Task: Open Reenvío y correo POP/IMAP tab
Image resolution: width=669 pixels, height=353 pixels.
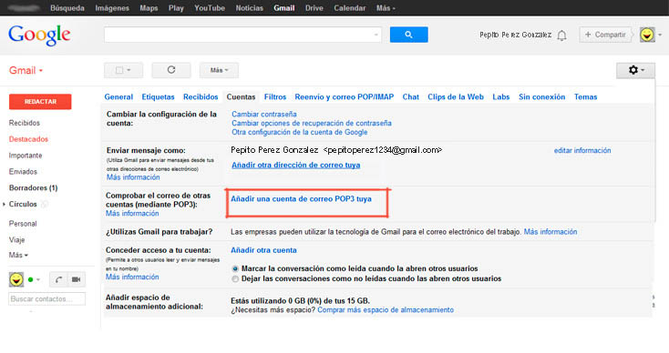Action: pyautogui.click(x=345, y=96)
